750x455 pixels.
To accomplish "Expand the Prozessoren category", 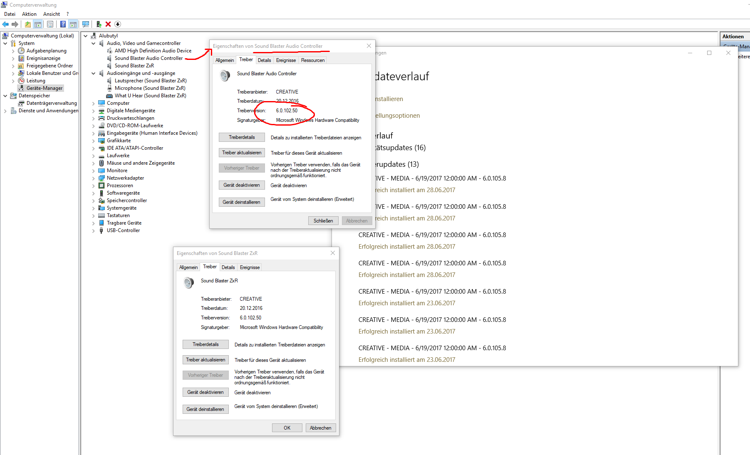I will click(94, 185).
